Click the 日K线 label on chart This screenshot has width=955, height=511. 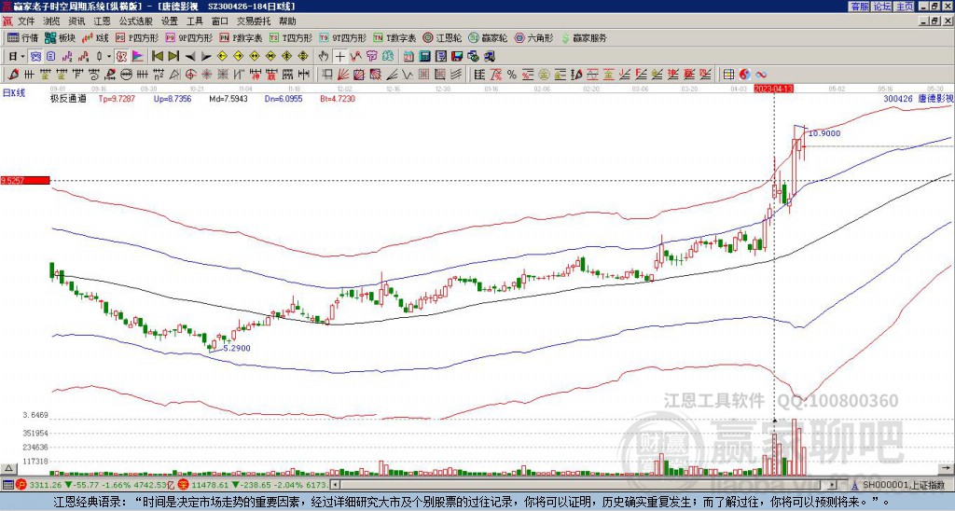click(14, 92)
